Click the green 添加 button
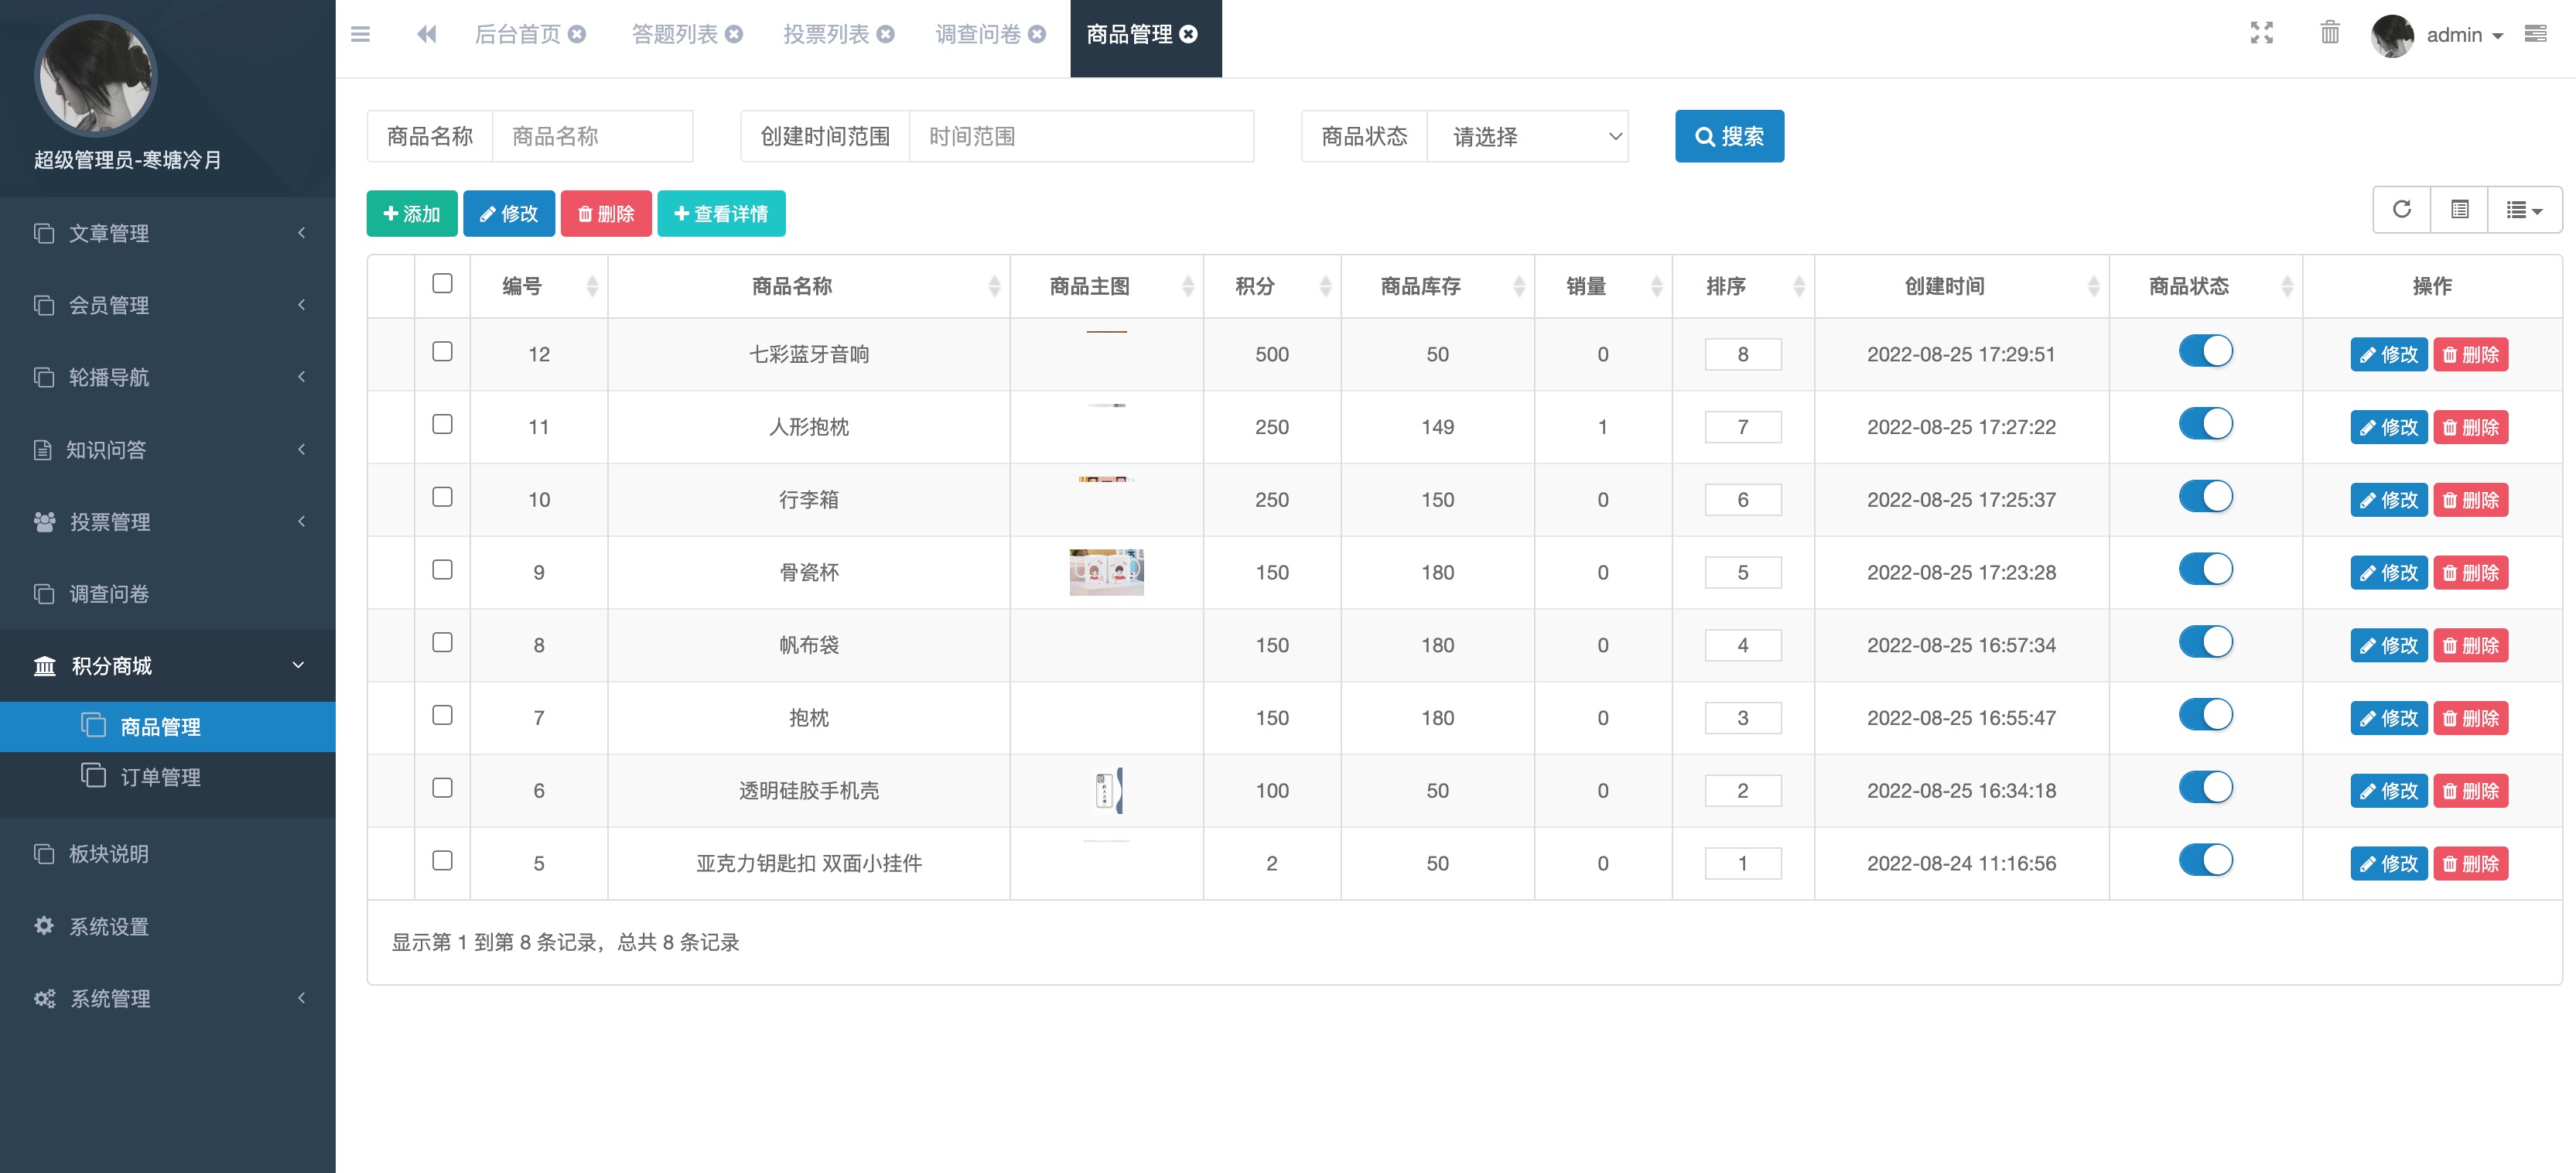2576x1173 pixels. (412, 214)
